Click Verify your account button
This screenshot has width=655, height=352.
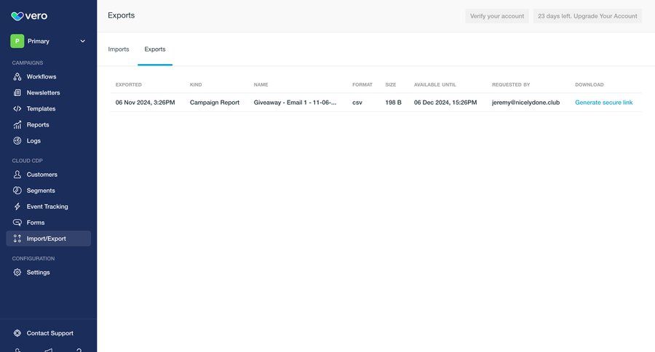pos(496,16)
